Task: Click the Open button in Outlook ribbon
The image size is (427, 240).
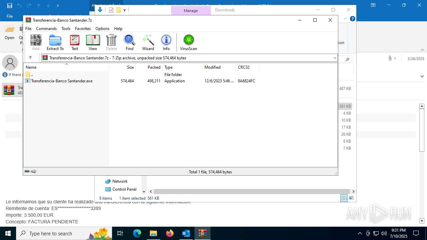Action: click(x=10, y=33)
